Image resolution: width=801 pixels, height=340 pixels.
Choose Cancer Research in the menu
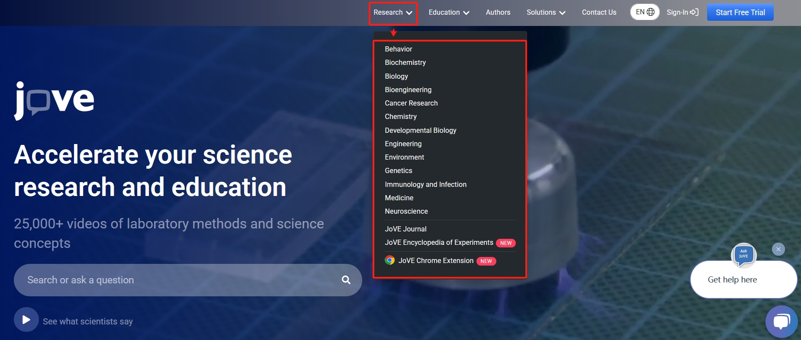point(411,103)
